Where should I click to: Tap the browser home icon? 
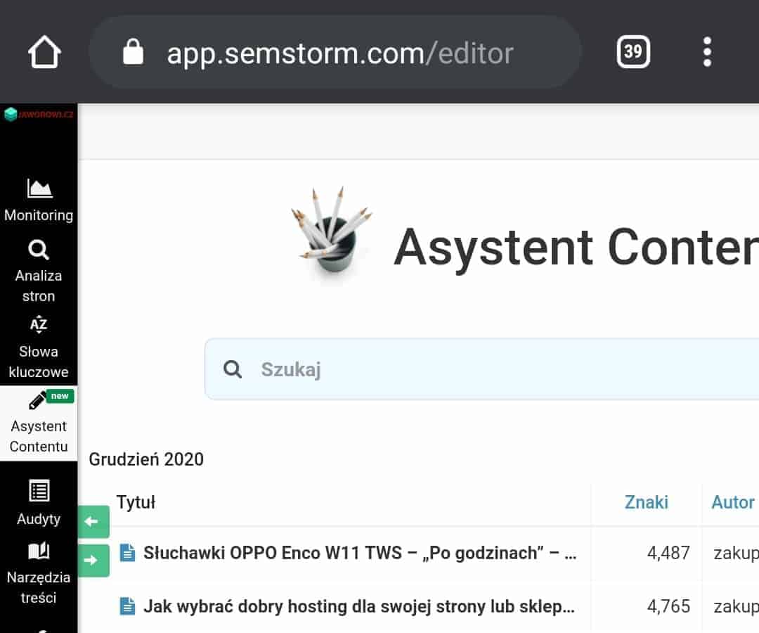44,52
